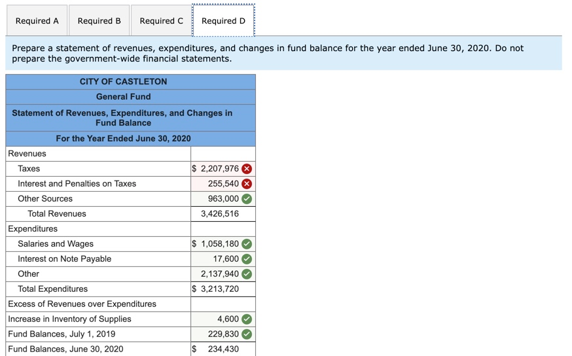Click the Revenues section heading
The width and height of the screenshot is (572, 356).
[x=27, y=154]
